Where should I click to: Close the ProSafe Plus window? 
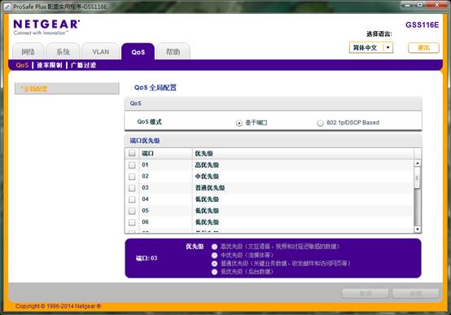pyautogui.click(x=437, y=5)
